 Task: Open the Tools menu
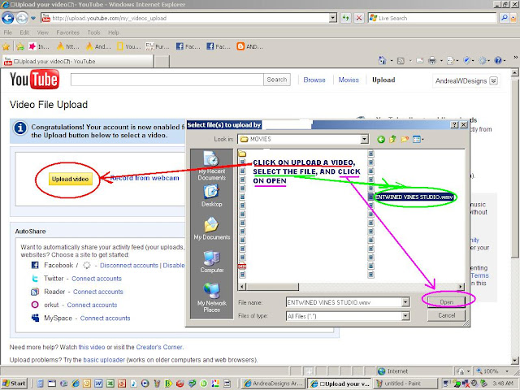point(93,32)
